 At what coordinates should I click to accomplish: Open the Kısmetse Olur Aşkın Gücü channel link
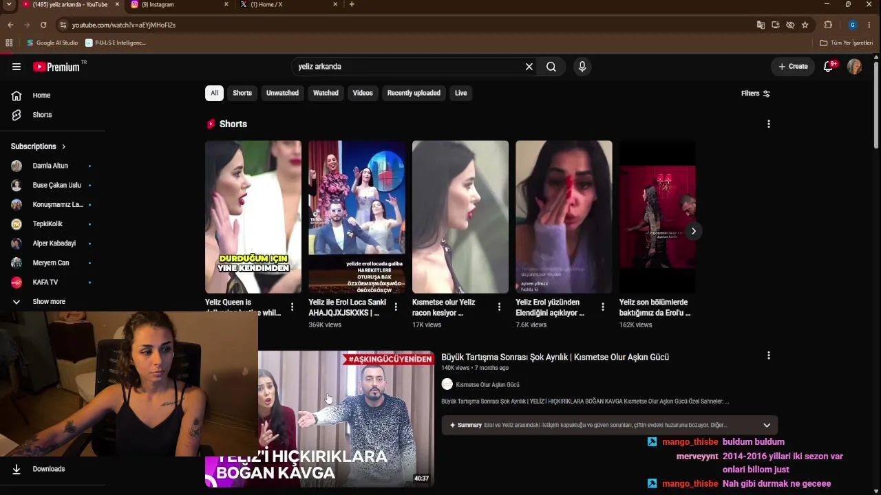point(487,385)
